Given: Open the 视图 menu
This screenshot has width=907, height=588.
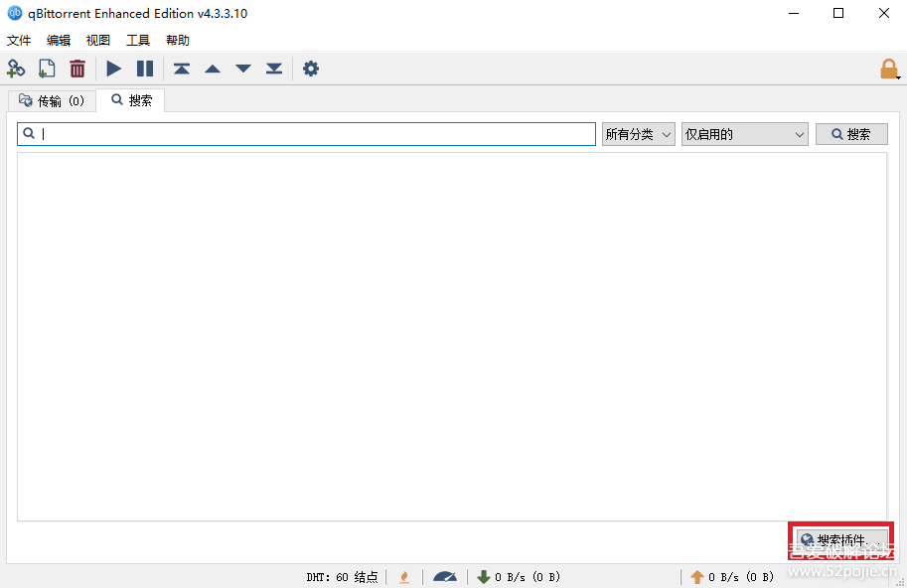Looking at the screenshot, I should (97, 41).
